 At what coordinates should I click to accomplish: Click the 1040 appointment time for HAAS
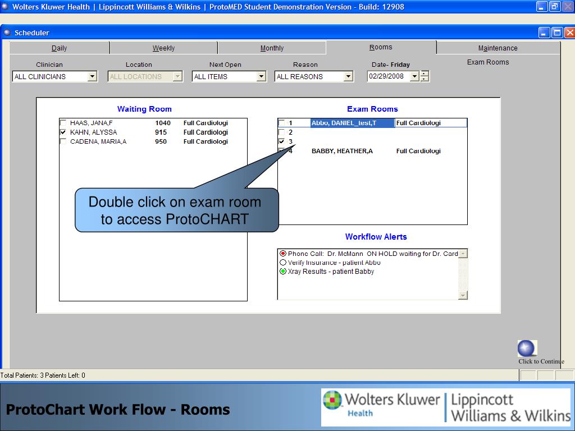point(163,123)
